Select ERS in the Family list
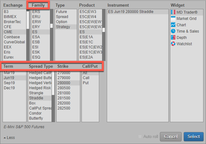The image size is (206, 144). coord(40,12)
